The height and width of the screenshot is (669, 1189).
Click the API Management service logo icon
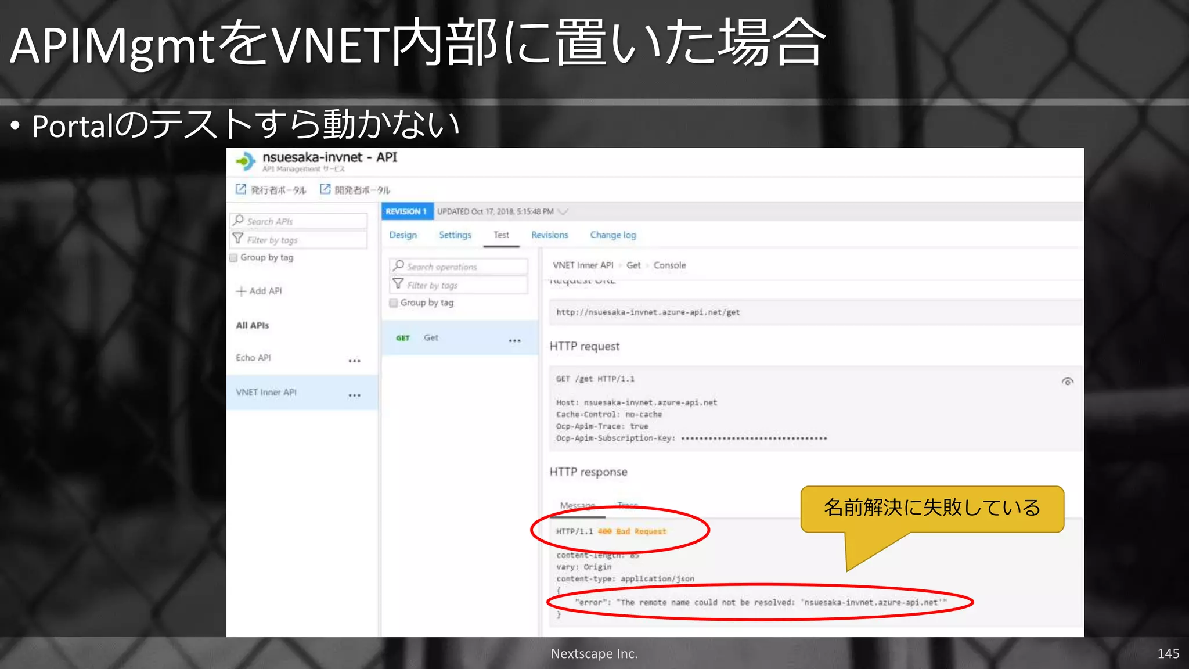point(246,161)
